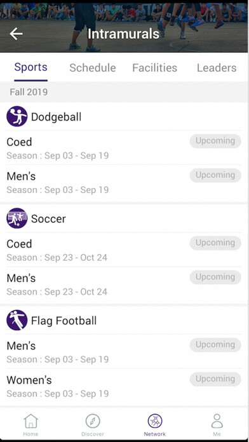Open Dodgeball Men's league
This screenshot has width=249, height=442.
tap(124, 182)
